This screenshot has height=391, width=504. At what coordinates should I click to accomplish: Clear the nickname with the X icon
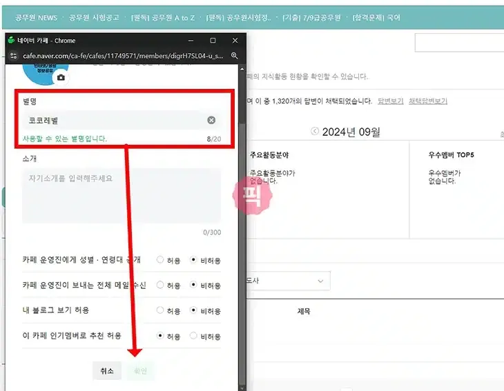pyautogui.click(x=211, y=120)
